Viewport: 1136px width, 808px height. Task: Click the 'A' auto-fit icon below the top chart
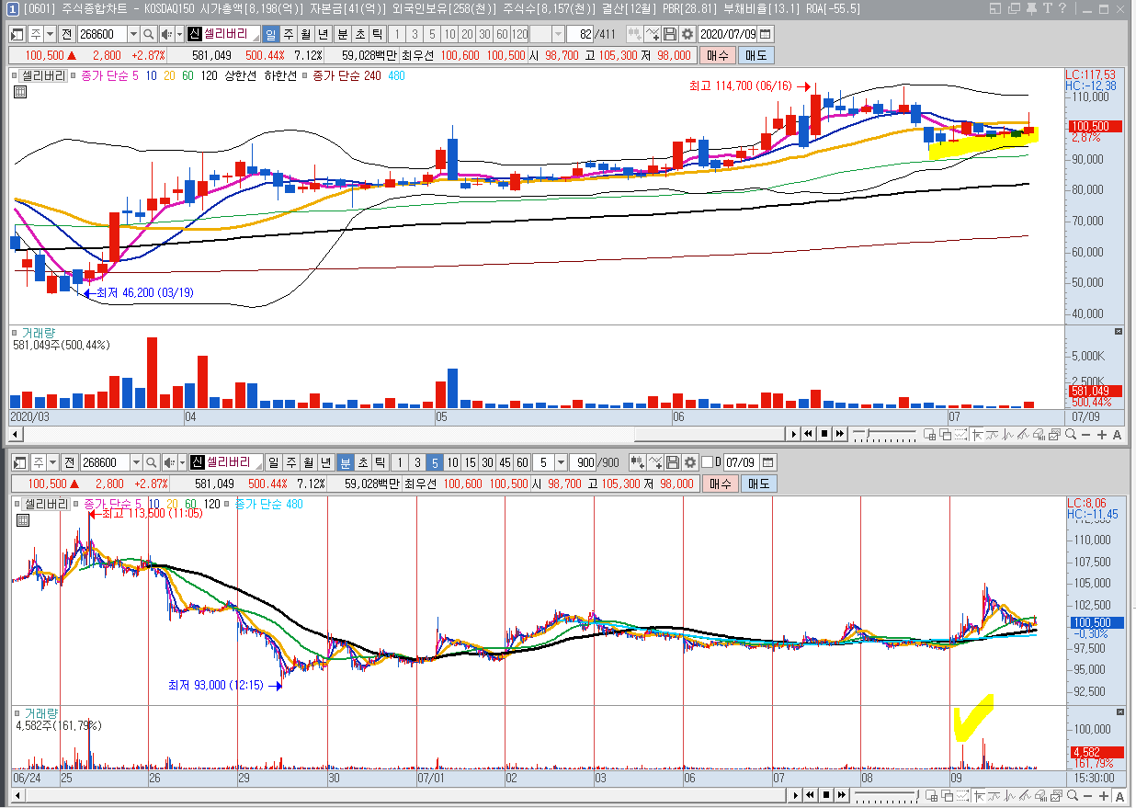click(1117, 435)
